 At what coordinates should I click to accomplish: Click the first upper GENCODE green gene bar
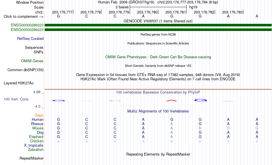[x=158, y=25]
